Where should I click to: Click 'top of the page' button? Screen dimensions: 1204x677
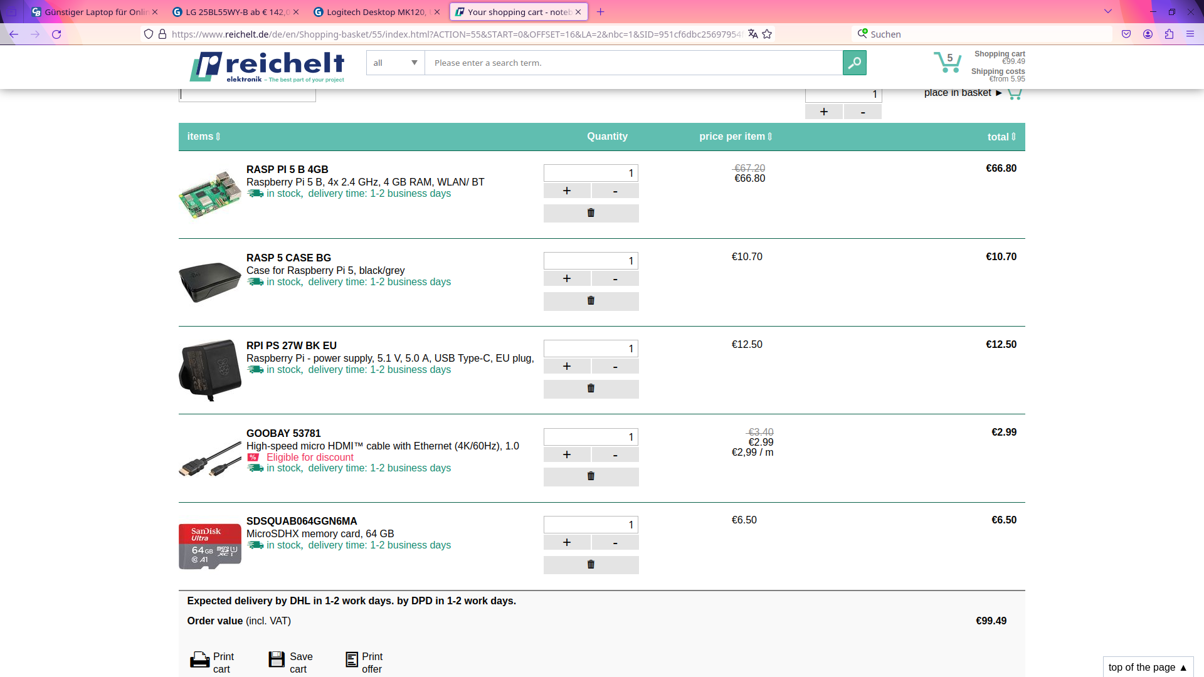pos(1147,667)
